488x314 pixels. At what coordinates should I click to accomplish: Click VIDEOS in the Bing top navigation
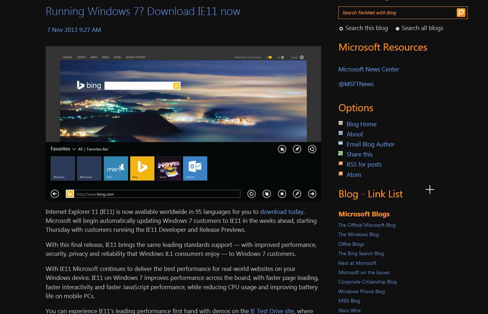point(81,57)
